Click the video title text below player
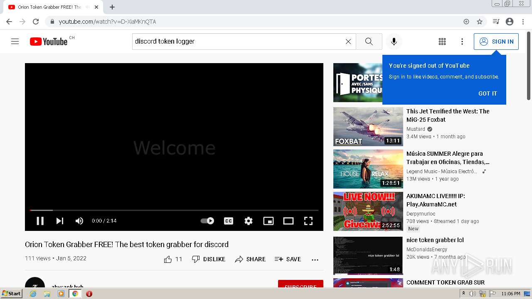The width and height of the screenshot is (532, 299). pyautogui.click(x=127, y=244)
